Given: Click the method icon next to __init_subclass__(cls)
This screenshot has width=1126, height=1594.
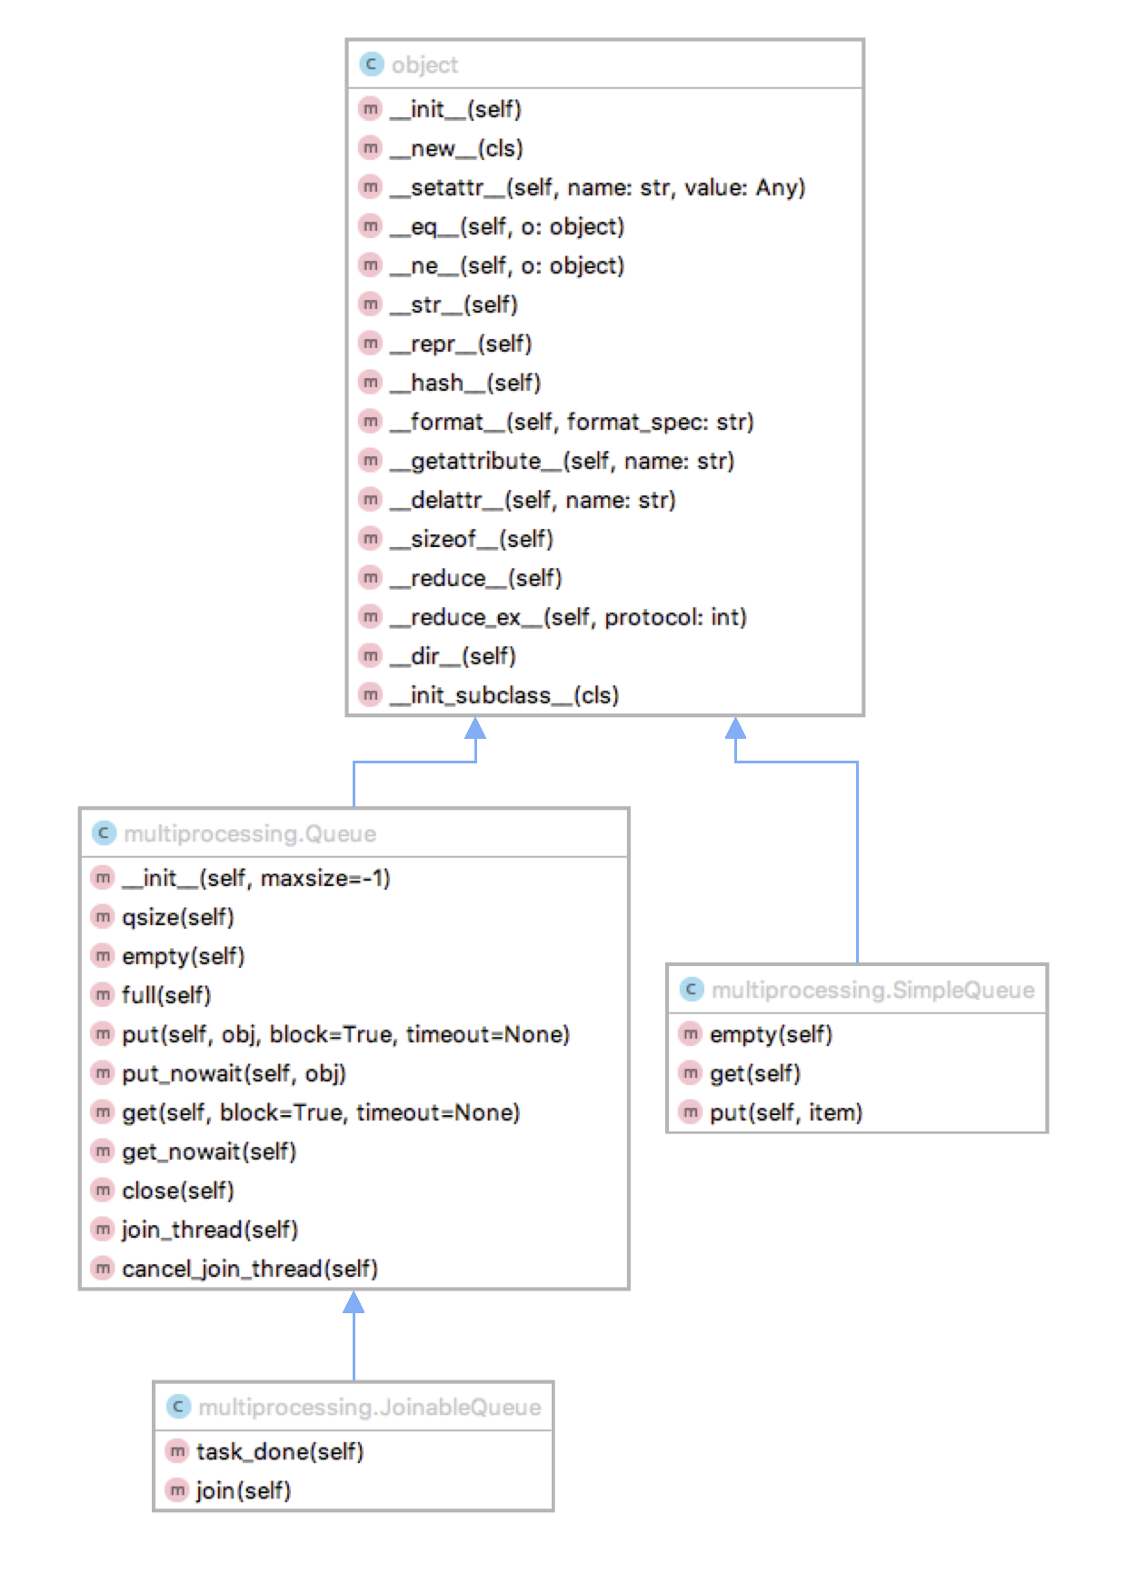Looking at the screenshot, I should point(371,694).
